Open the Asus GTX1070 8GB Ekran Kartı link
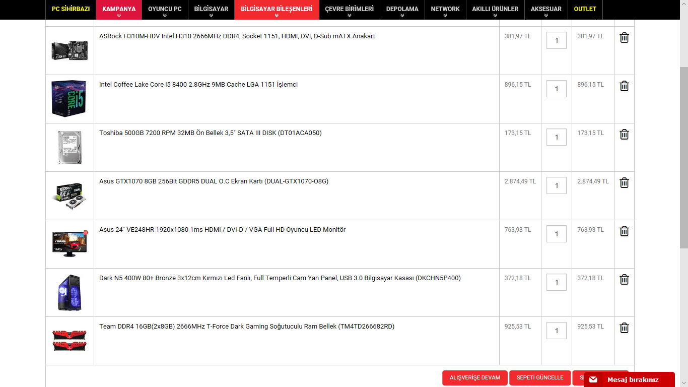The image size is (688, 387). point(214,181)
